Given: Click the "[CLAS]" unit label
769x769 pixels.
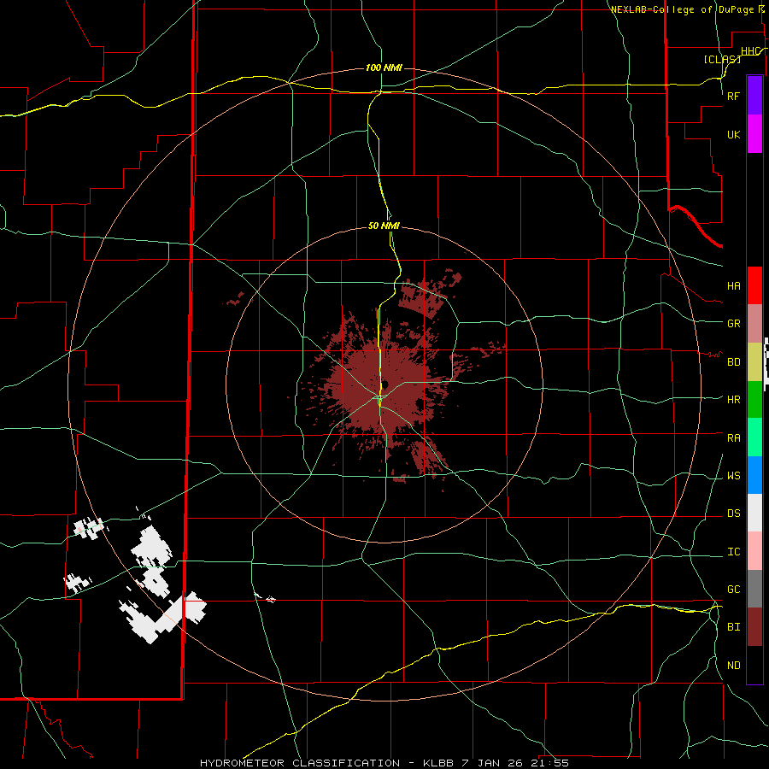Looking at the screenshot, I should click(722, 59).
